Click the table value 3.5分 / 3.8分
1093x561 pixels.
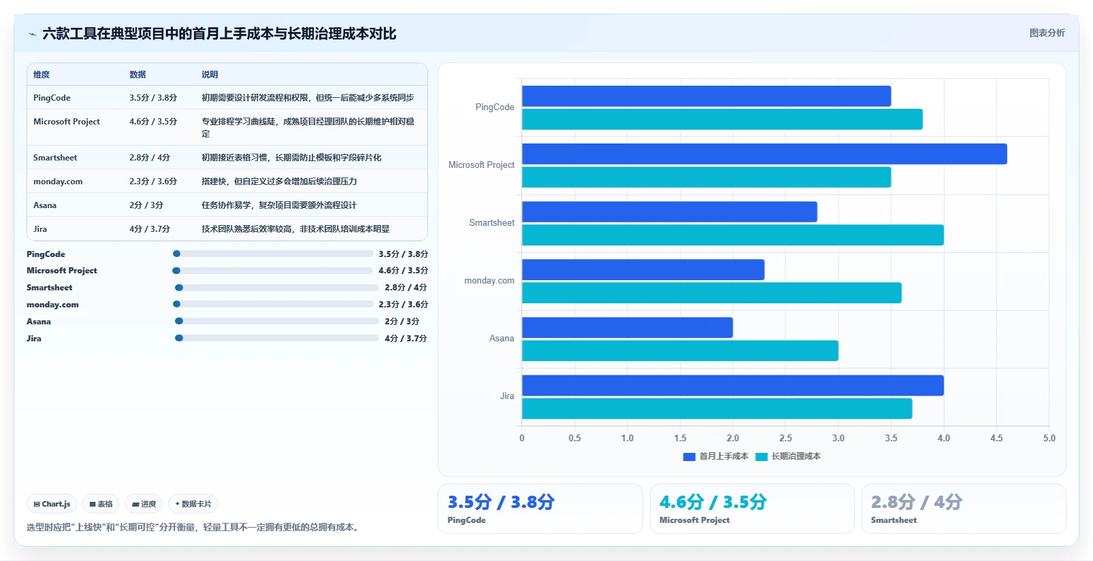(x=153, y=97)
